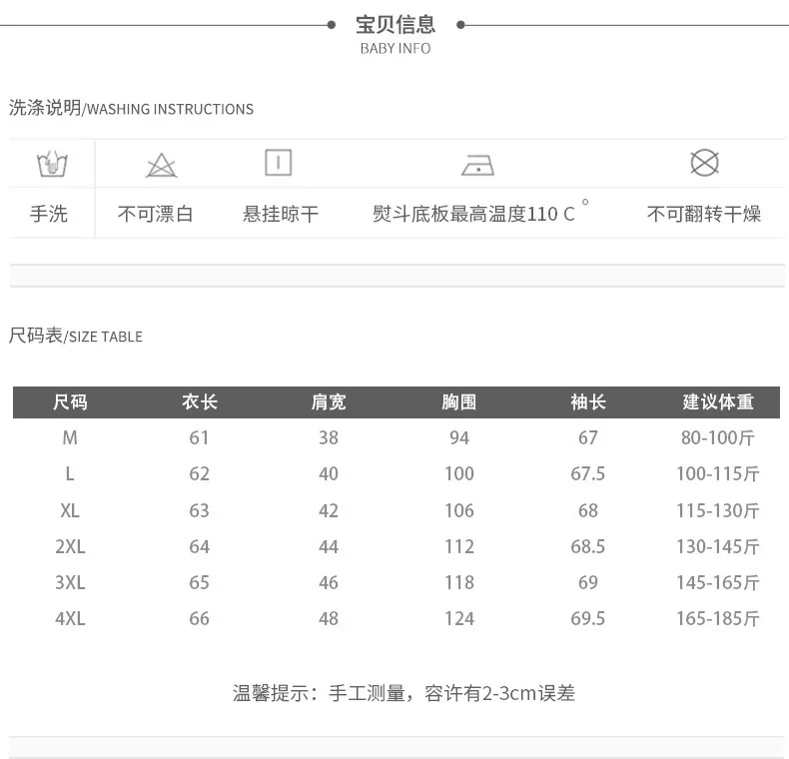Screen dimensions: 789x759
Task: Click shoulder width value 40
Action: 329,473
